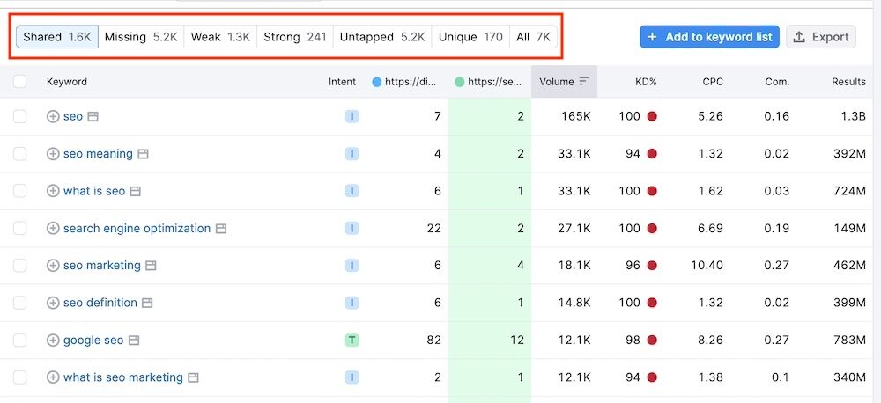Screen dimensions: 881x403
Task: Select the Unique keywords tab
Action: click(470, 37)
